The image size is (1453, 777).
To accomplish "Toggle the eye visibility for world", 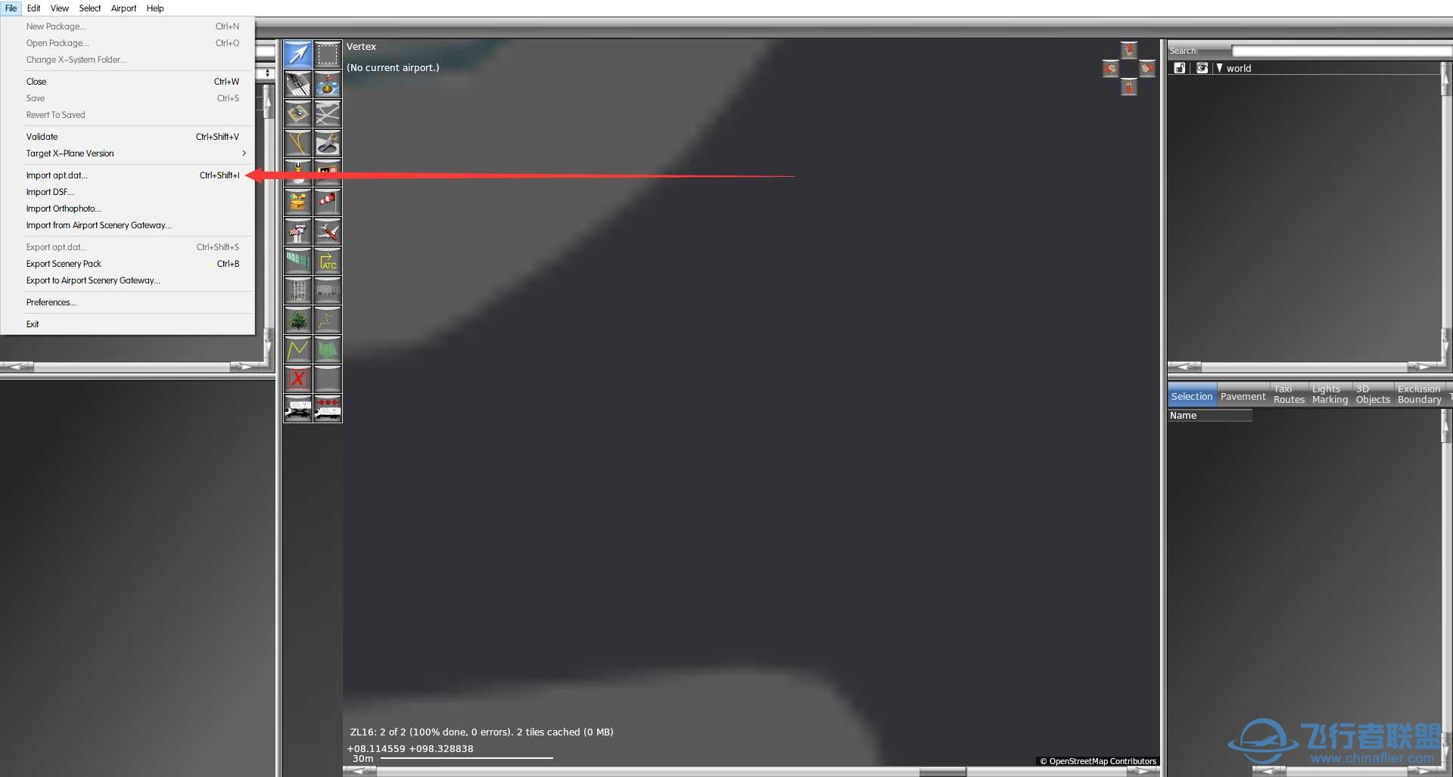I will [x=1202, y=68].
